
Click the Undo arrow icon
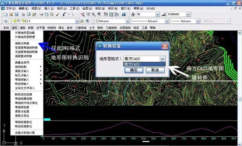65,15
